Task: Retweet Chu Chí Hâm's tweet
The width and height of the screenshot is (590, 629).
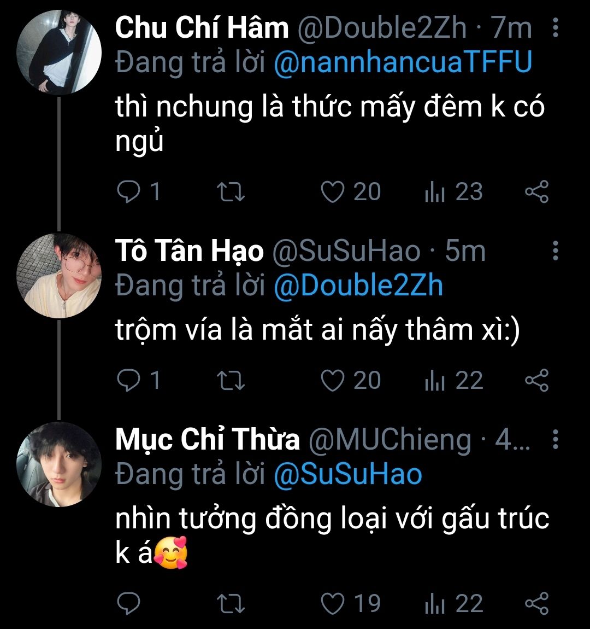Action: (231, 192)
